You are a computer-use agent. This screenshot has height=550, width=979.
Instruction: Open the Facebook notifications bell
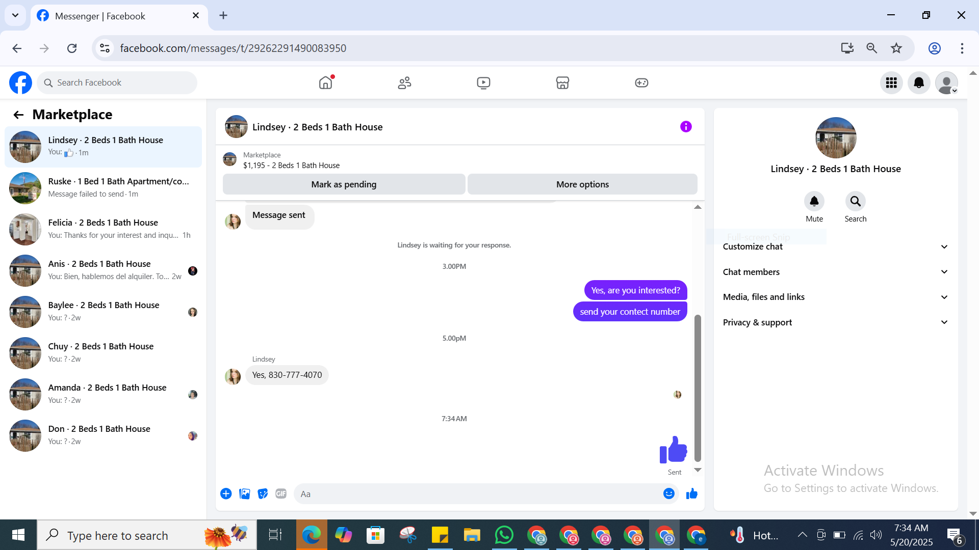919,82
